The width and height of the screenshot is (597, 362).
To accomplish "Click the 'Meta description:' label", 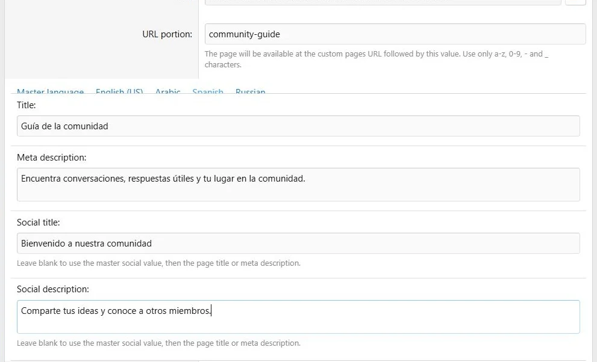I will tap(51, 158).
